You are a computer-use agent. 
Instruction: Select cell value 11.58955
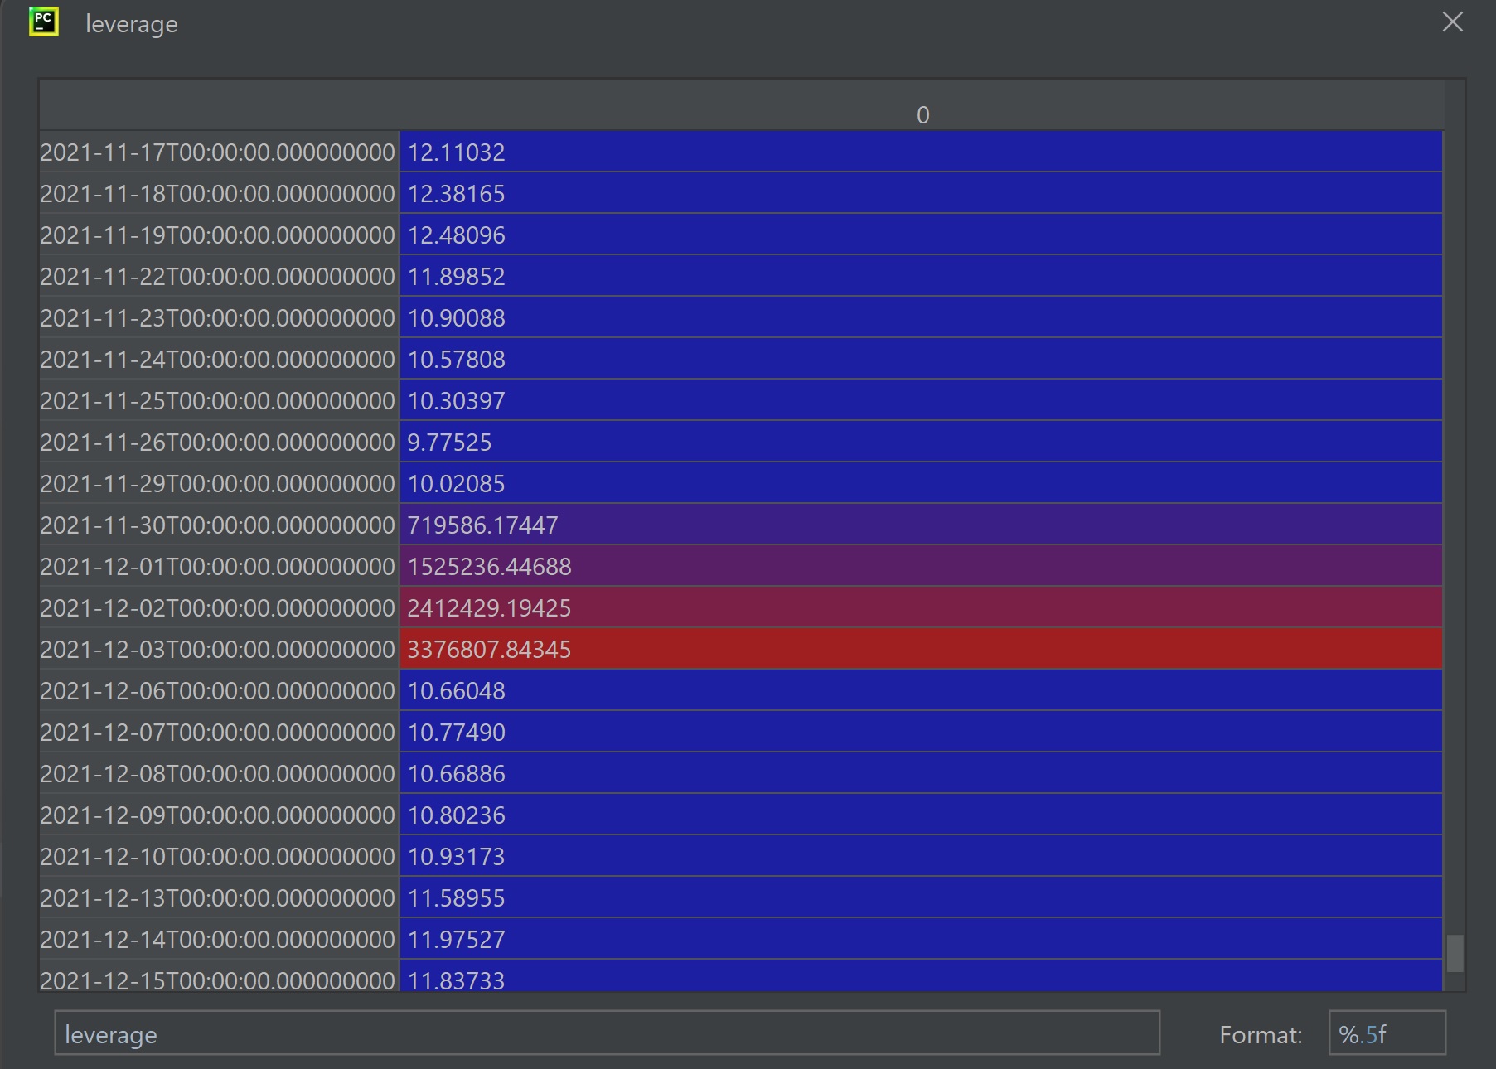[x=921, y=897]
